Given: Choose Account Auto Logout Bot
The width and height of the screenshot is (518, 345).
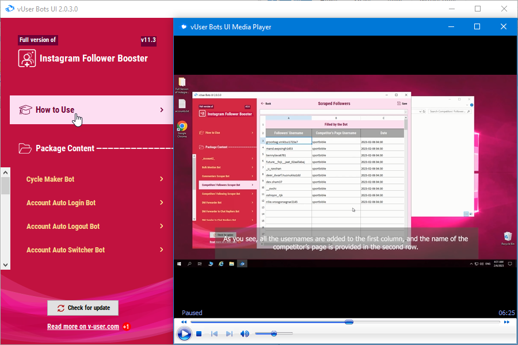Looking at the screenshot, I should (x=63, y=227).
